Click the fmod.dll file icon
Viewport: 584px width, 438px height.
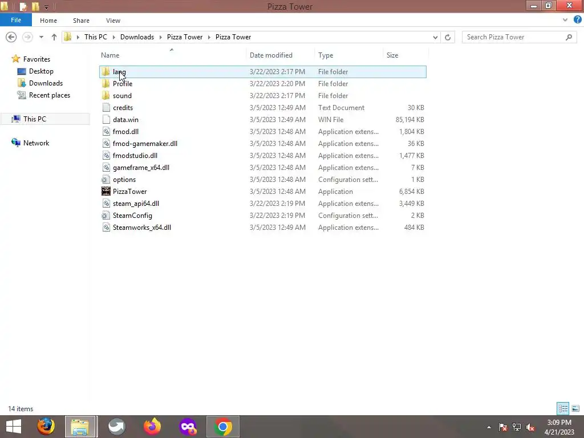pos(106,131)
